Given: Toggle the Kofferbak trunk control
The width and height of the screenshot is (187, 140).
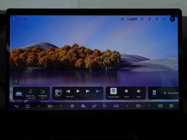Looking at the screenshot, I should (x=43, y=94).
